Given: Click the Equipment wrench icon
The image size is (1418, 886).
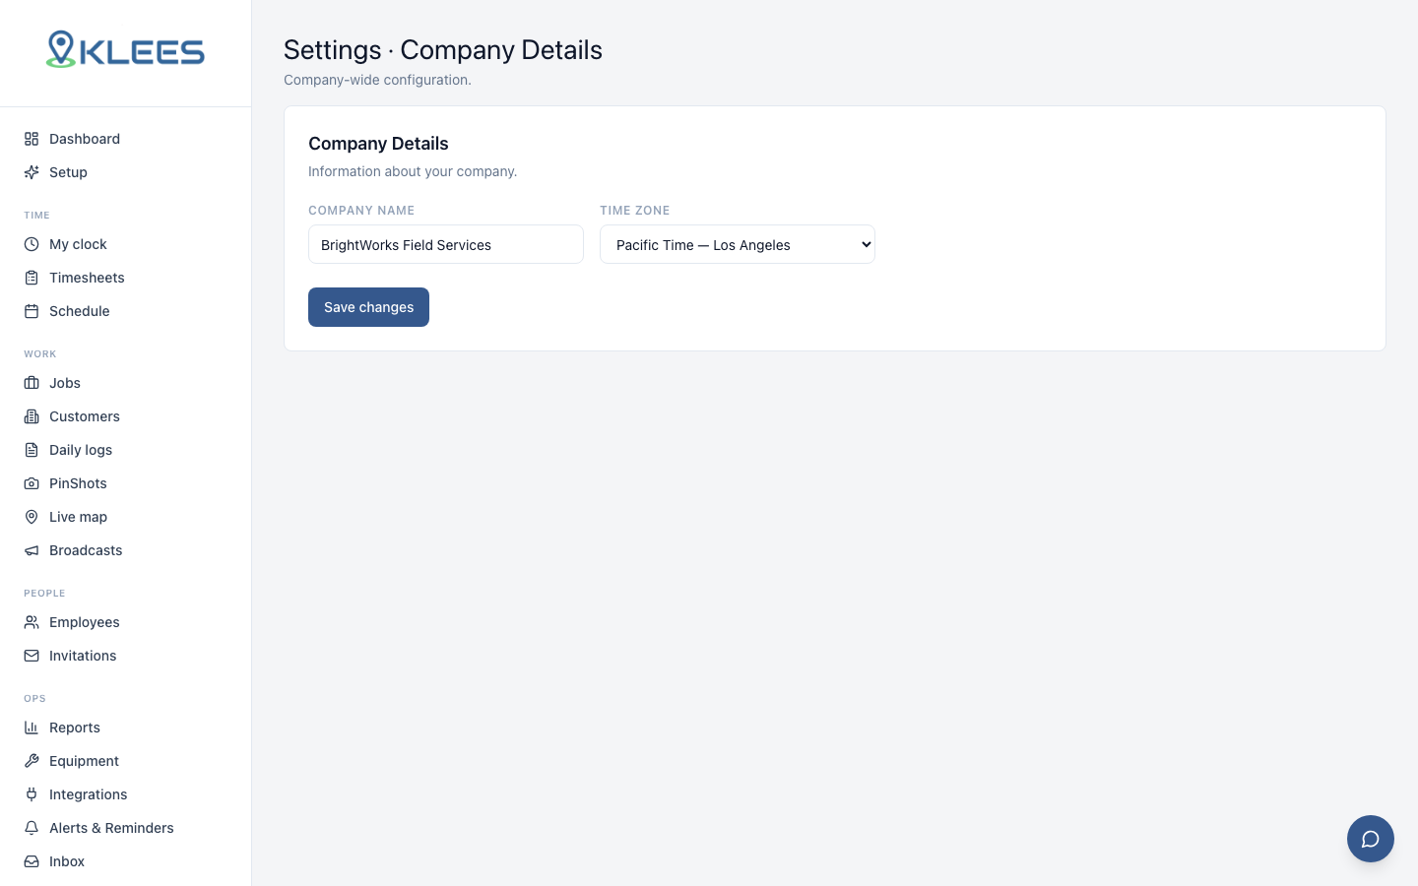Looking at the screenshot, I should tap(32, 761).
